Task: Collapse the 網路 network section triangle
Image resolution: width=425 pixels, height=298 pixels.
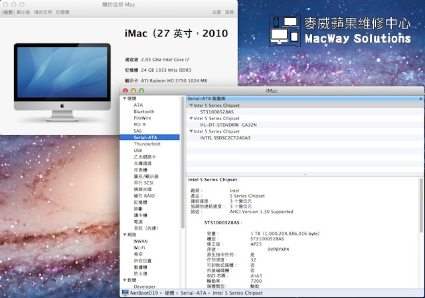Action: [x=125, y=234]
